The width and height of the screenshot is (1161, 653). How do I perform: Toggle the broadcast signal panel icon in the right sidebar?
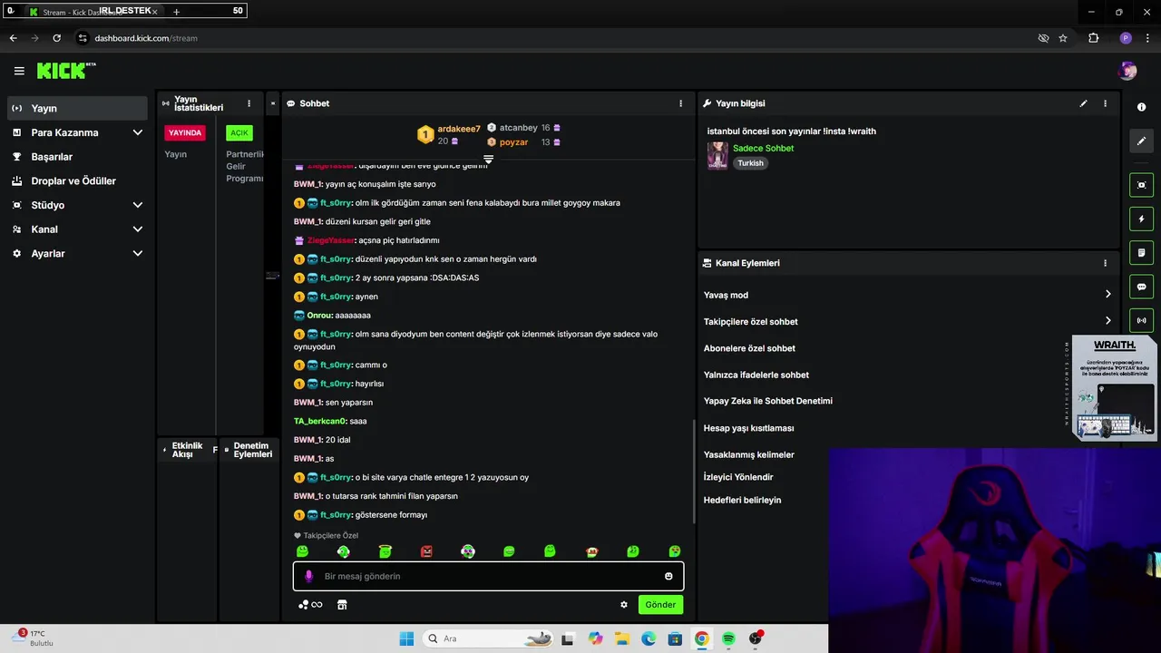(x=1141, y=320)
